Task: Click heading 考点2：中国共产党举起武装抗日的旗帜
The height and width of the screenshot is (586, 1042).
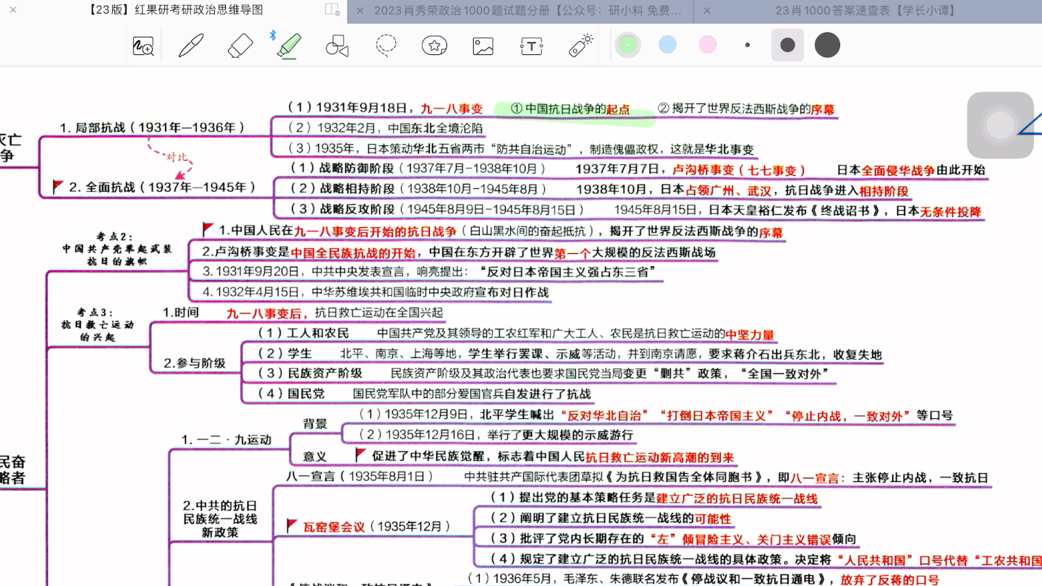Action: tap(116, 248)
